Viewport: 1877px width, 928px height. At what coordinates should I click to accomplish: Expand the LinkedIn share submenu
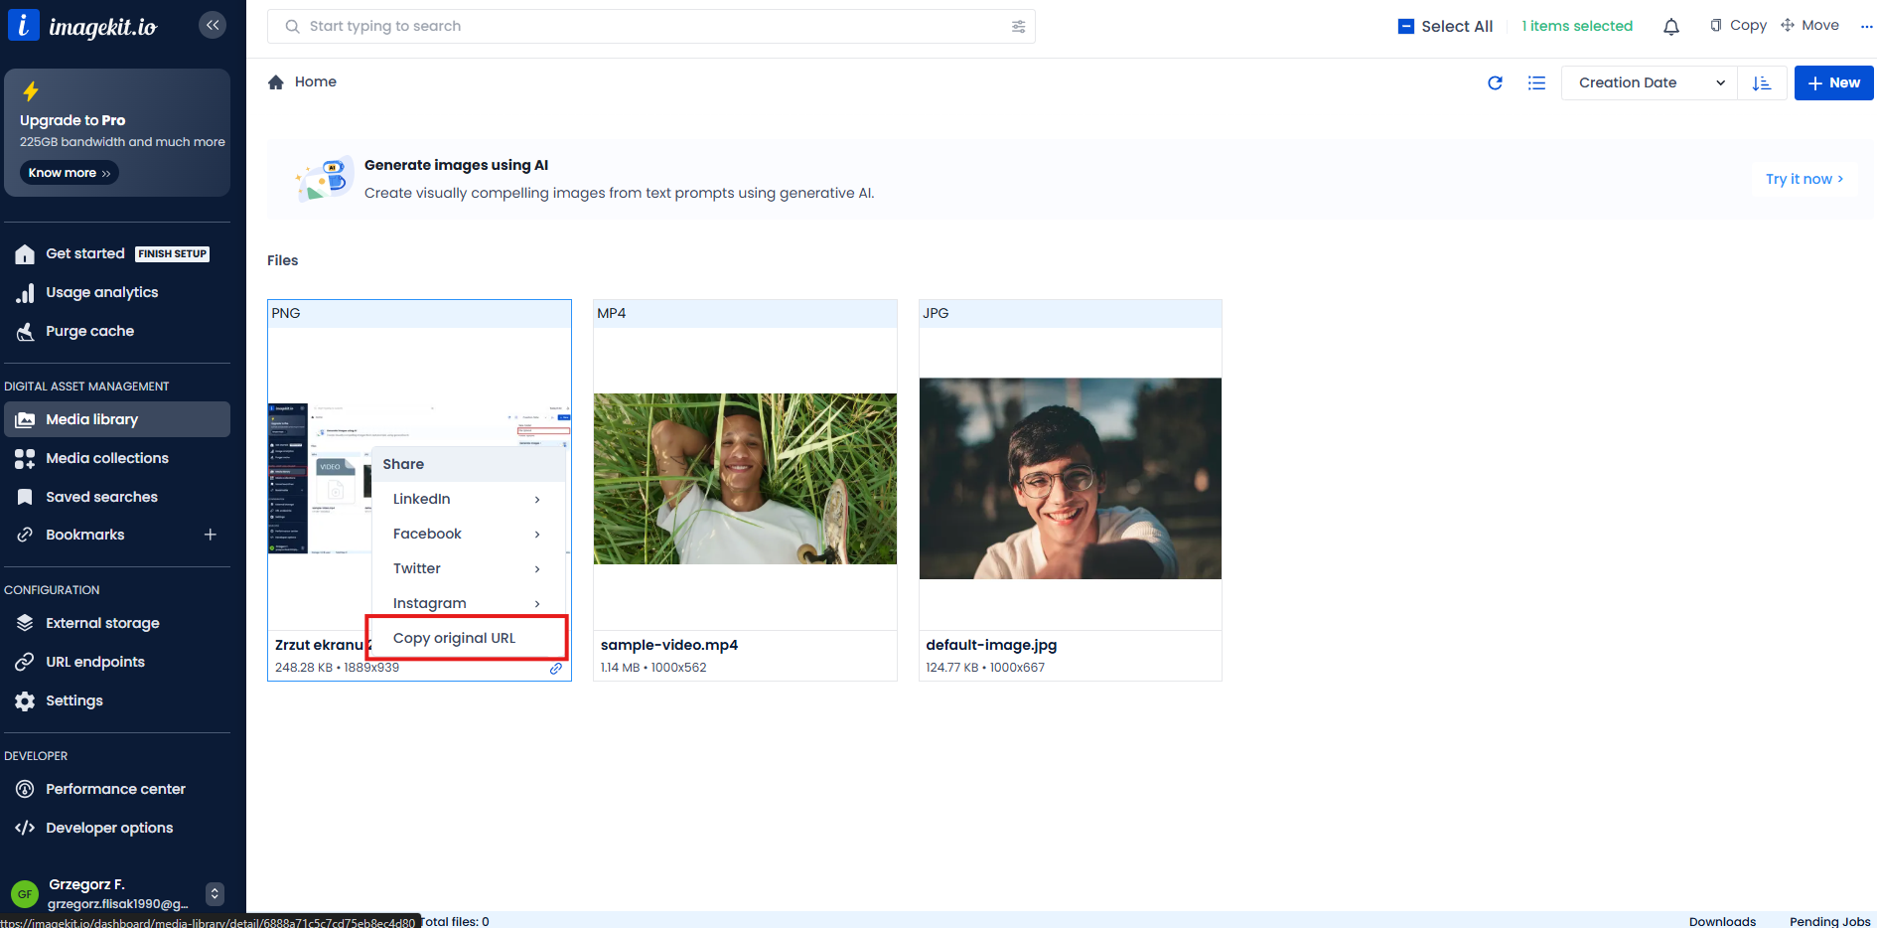[466, 499]
